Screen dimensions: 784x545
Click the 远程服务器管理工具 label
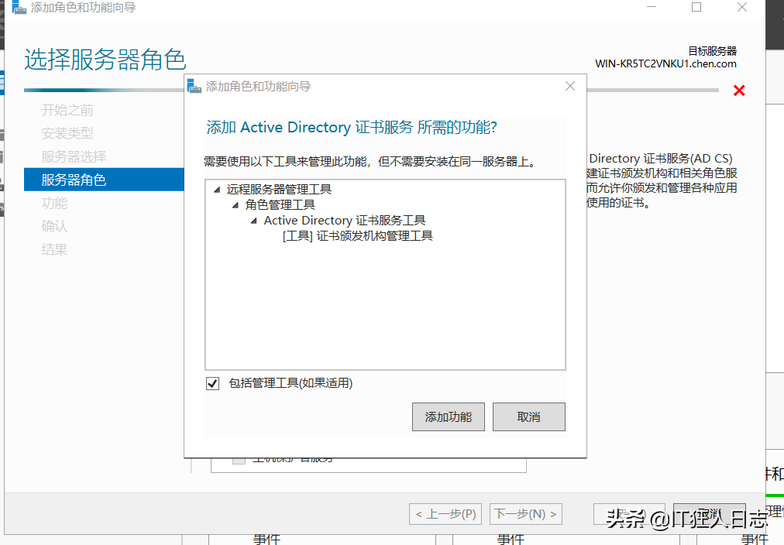click(279, 190)
